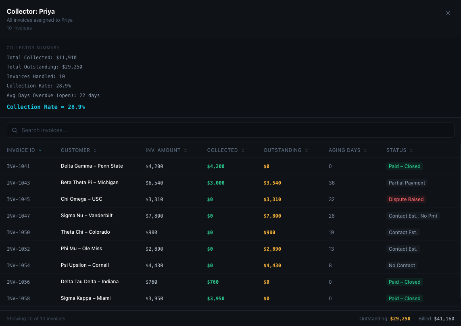Click Paid – Closed badge for INV-1056
This screenshot has height=326, width=461.
tap(405, 282)
